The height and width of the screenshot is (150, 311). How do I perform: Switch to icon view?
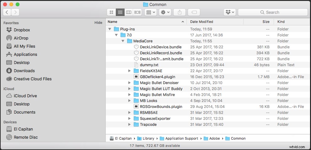tap(111, 12)
